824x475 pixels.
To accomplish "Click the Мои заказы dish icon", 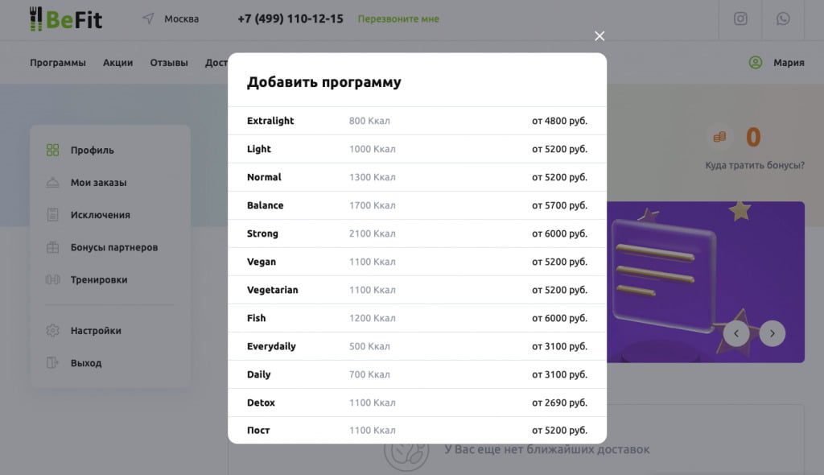I will [x=53, y=183].
